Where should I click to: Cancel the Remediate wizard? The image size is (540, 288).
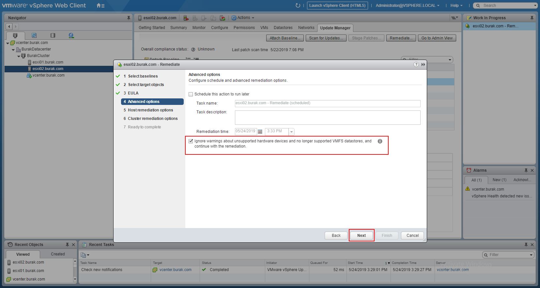click(x=412, y=236)
